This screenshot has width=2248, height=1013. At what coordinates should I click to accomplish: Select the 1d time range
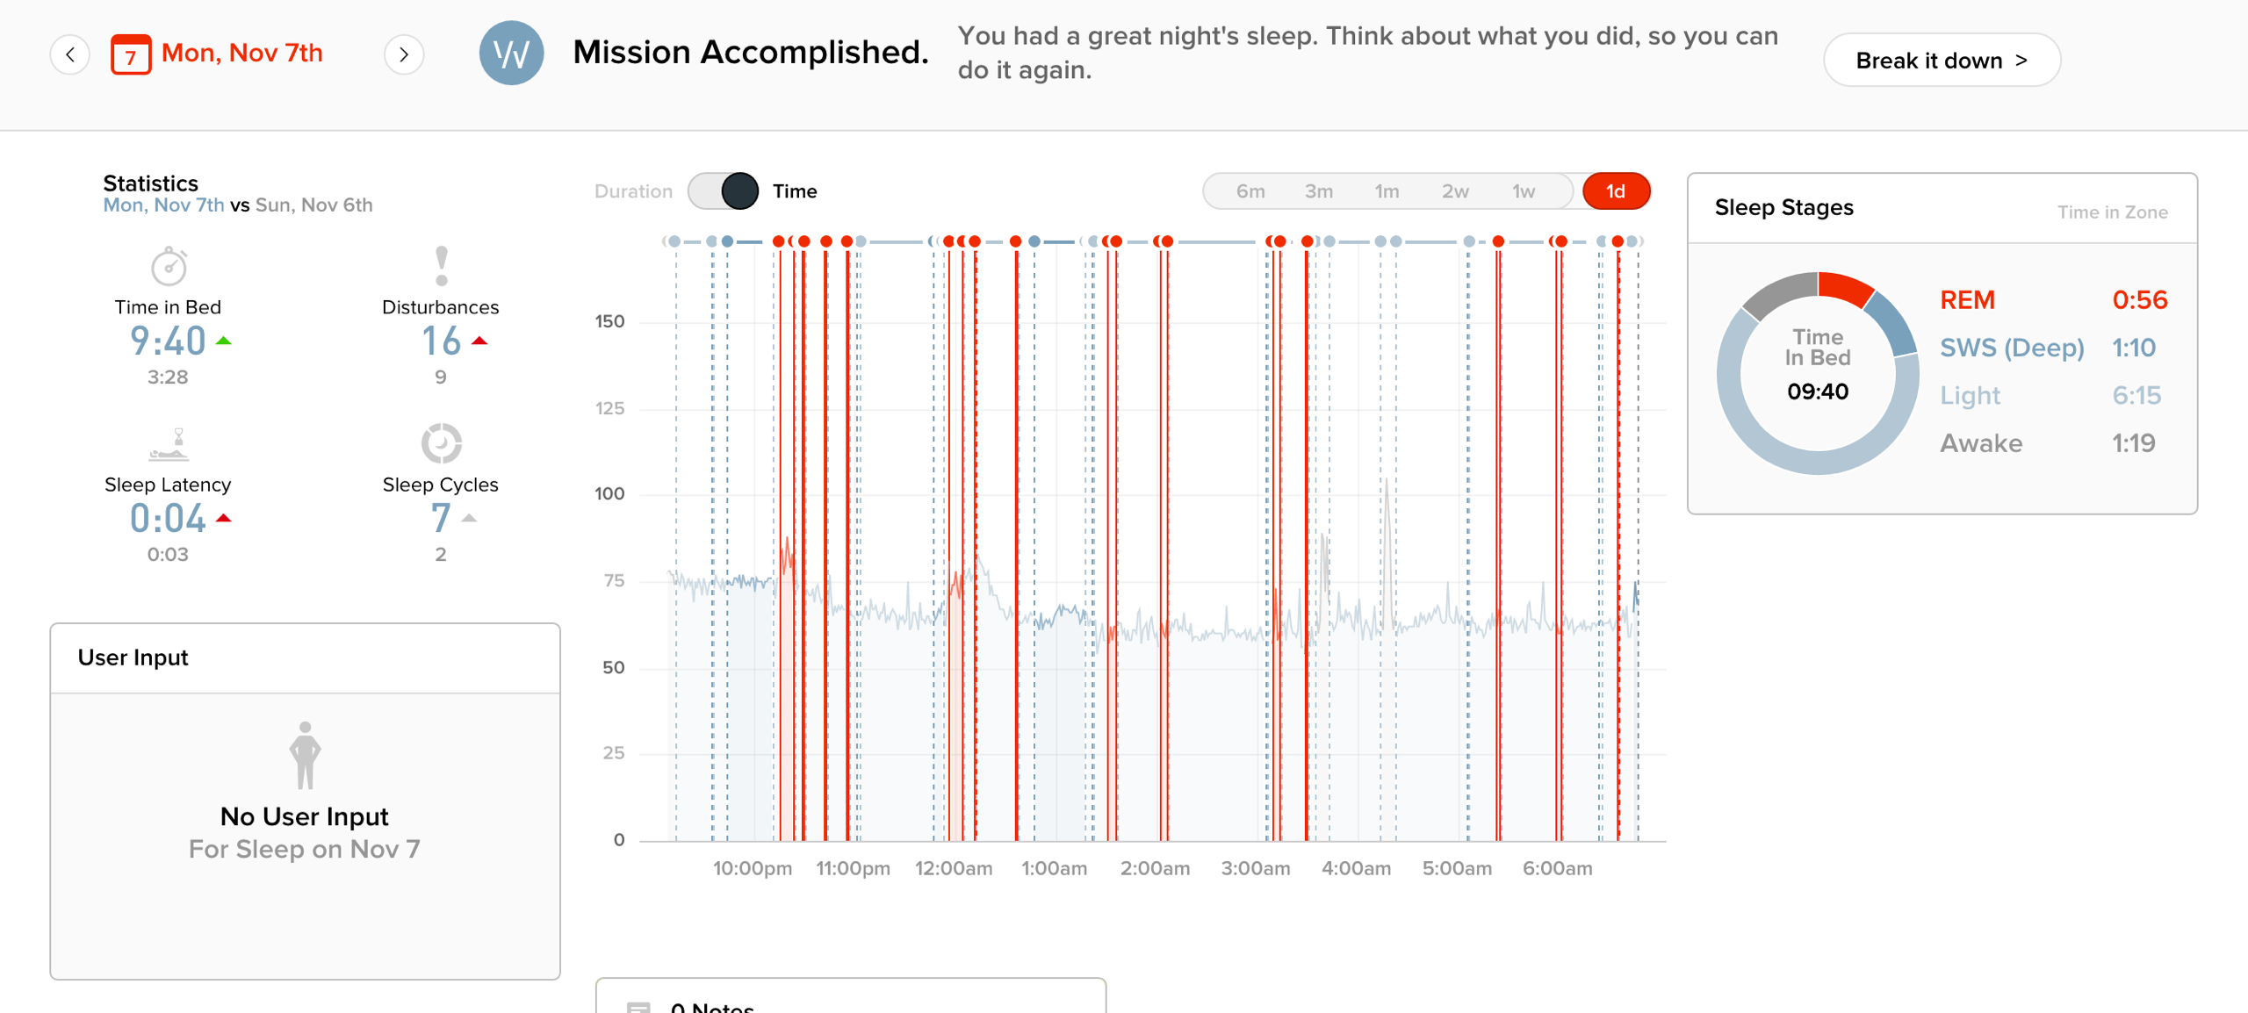[1616, 191]
